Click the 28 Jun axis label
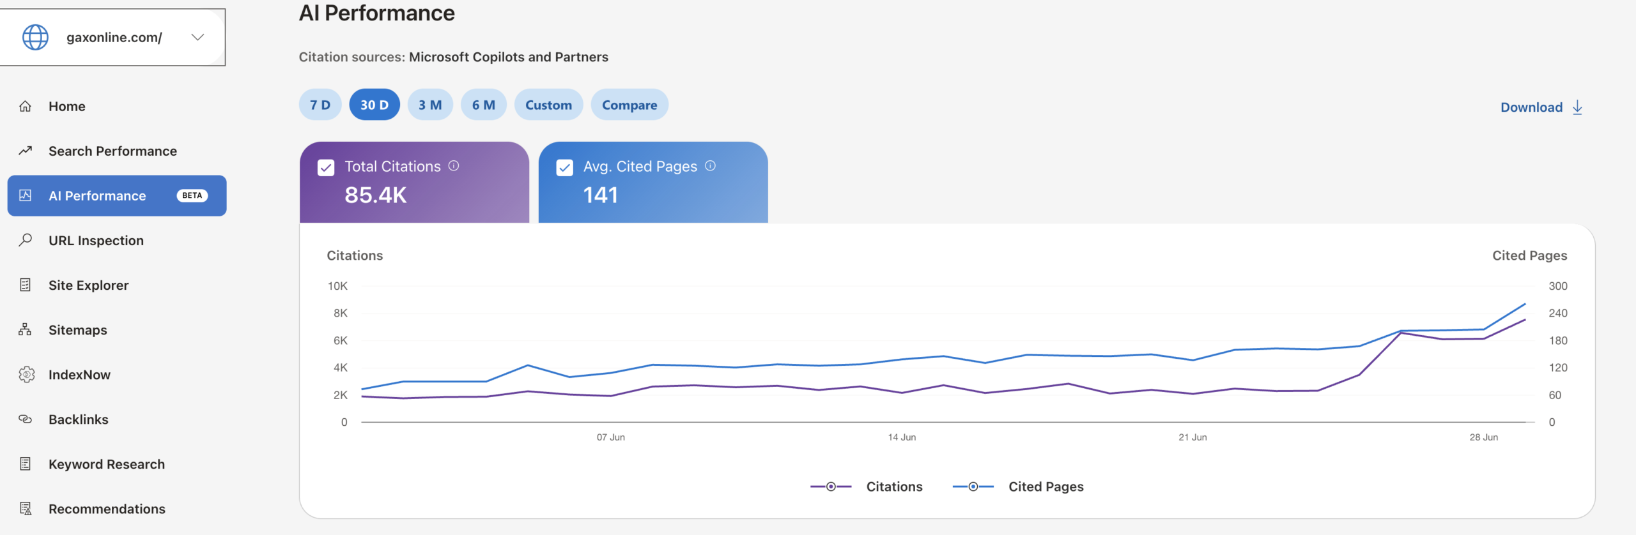Image resolution: width=1636 pixels, height=535 pixels. [1483, 437]
